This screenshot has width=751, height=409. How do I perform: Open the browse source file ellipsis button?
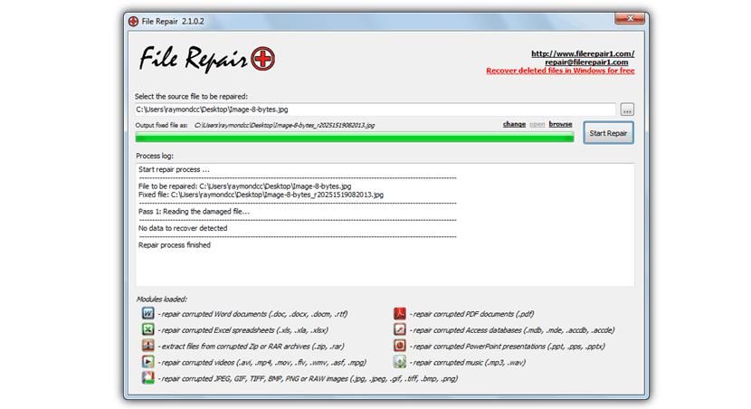(627, 109)
